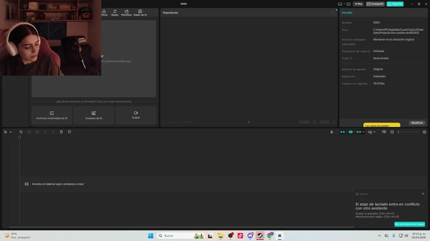Click the Windows Start button
The width and height of the screenshot is (430, 241).
(150, 236)
